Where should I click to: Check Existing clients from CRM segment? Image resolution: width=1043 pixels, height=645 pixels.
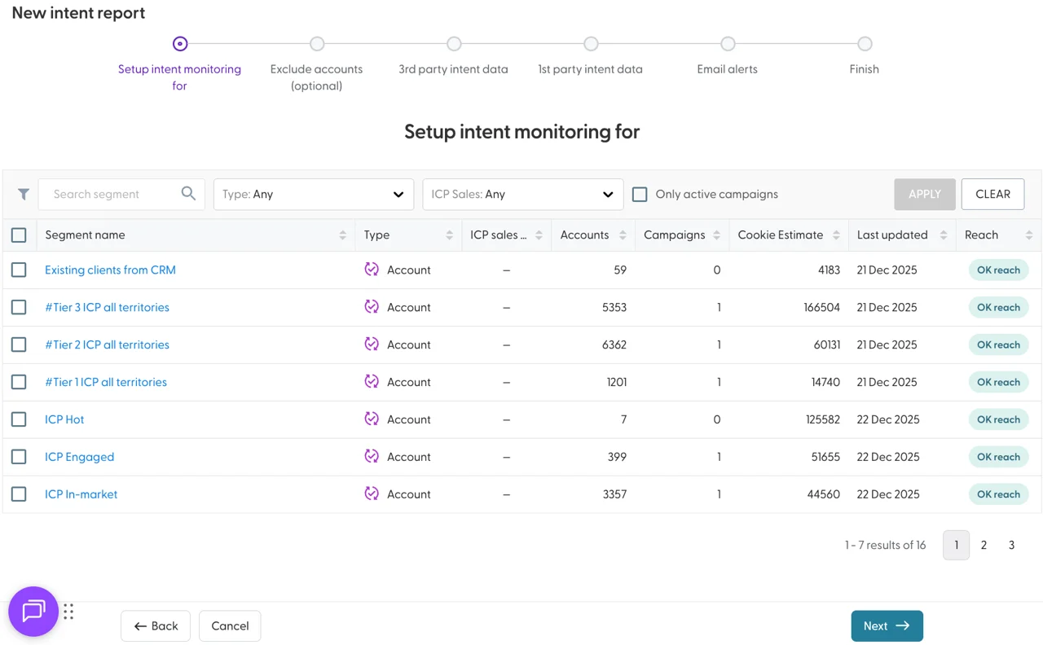(19, 270)
